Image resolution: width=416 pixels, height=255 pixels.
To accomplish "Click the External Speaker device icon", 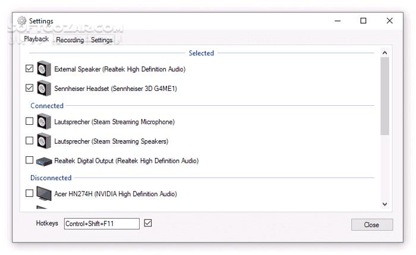I will tap(44, 69).
